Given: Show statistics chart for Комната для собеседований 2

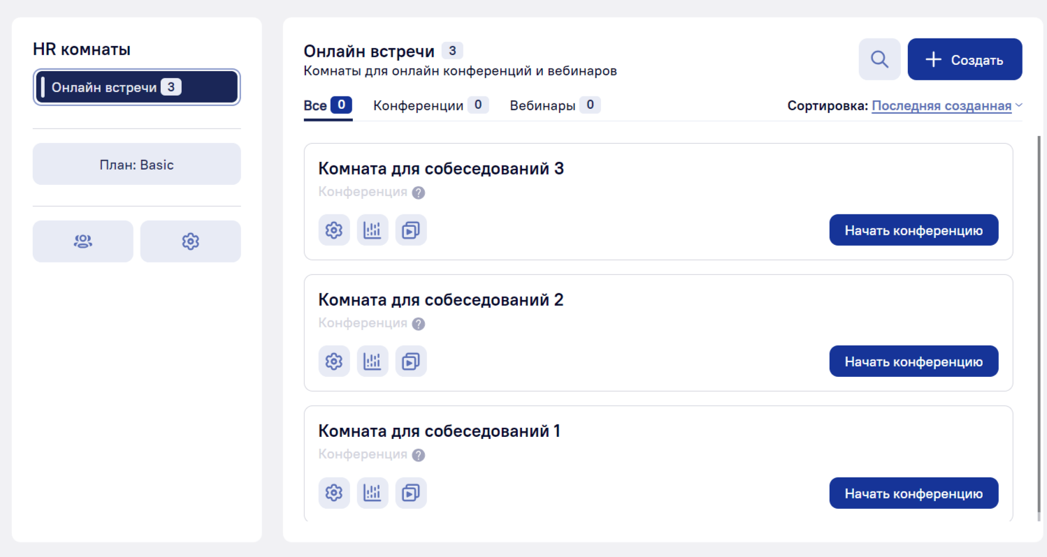Looking at the screenshot, I should point(373,362).
